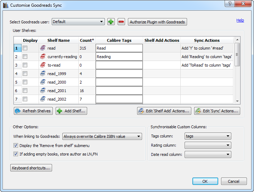Select row header number 7
The image size is (254, 192).
coord(18,99)
